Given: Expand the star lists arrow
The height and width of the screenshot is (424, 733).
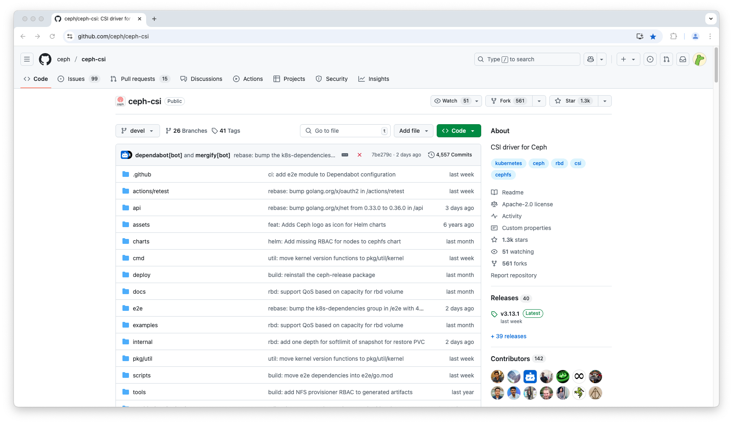Looking at the screenshot, I should click(x=605, y=101).
